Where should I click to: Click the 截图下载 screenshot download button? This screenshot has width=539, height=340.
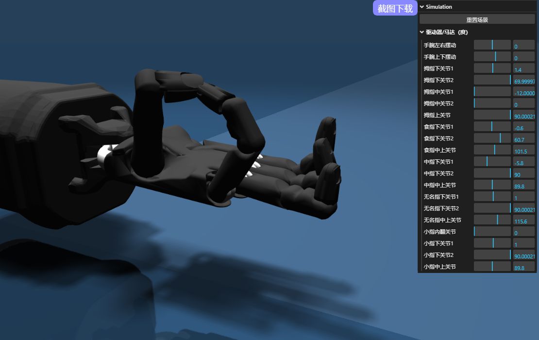click(x=395, y=8)
